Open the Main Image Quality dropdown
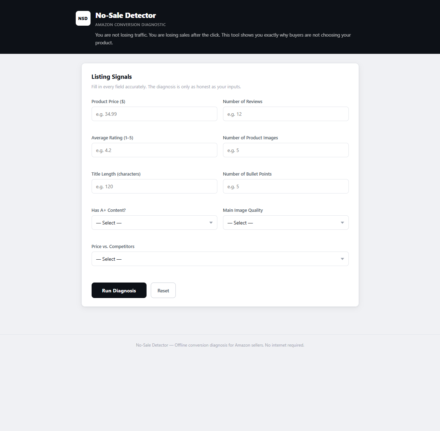The image size is (440, 431). pos(286,222)
